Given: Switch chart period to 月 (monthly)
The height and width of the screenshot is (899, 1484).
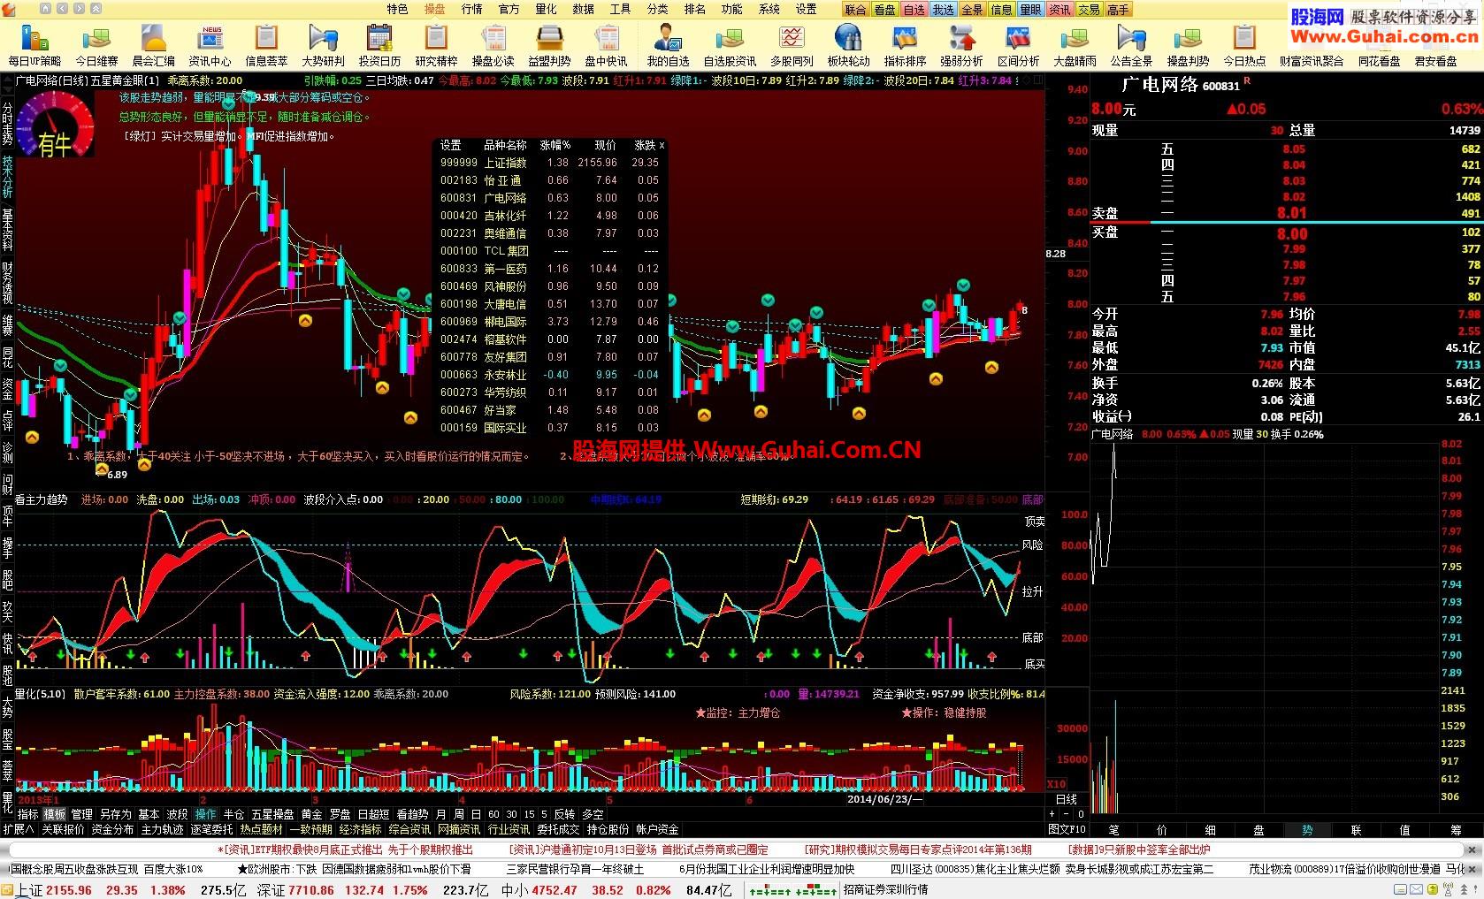Looking at the screenshot, I should tap(441, 814).
